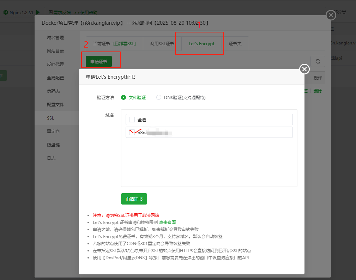Screen dimensions: 356x280
Task: Open the Let's Encrypt tab
Action: point(201,44)
